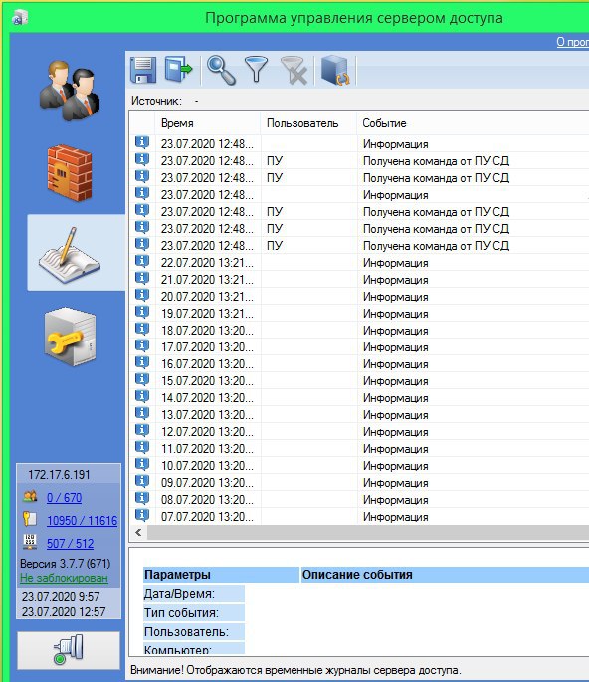Click the timestamp "23.07.2020 12:57"
The width and height of the screenshot is (589, 682).
[x=64, y=612]
